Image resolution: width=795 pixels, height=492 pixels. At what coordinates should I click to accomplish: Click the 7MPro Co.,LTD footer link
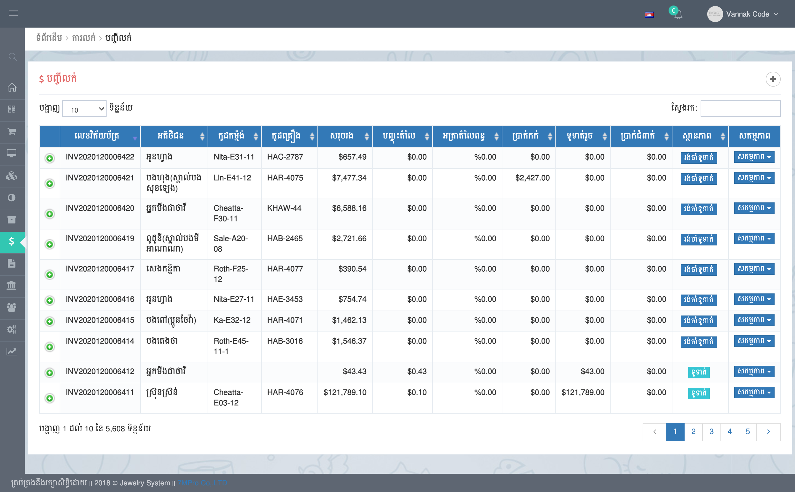click(x=202, y=483)
